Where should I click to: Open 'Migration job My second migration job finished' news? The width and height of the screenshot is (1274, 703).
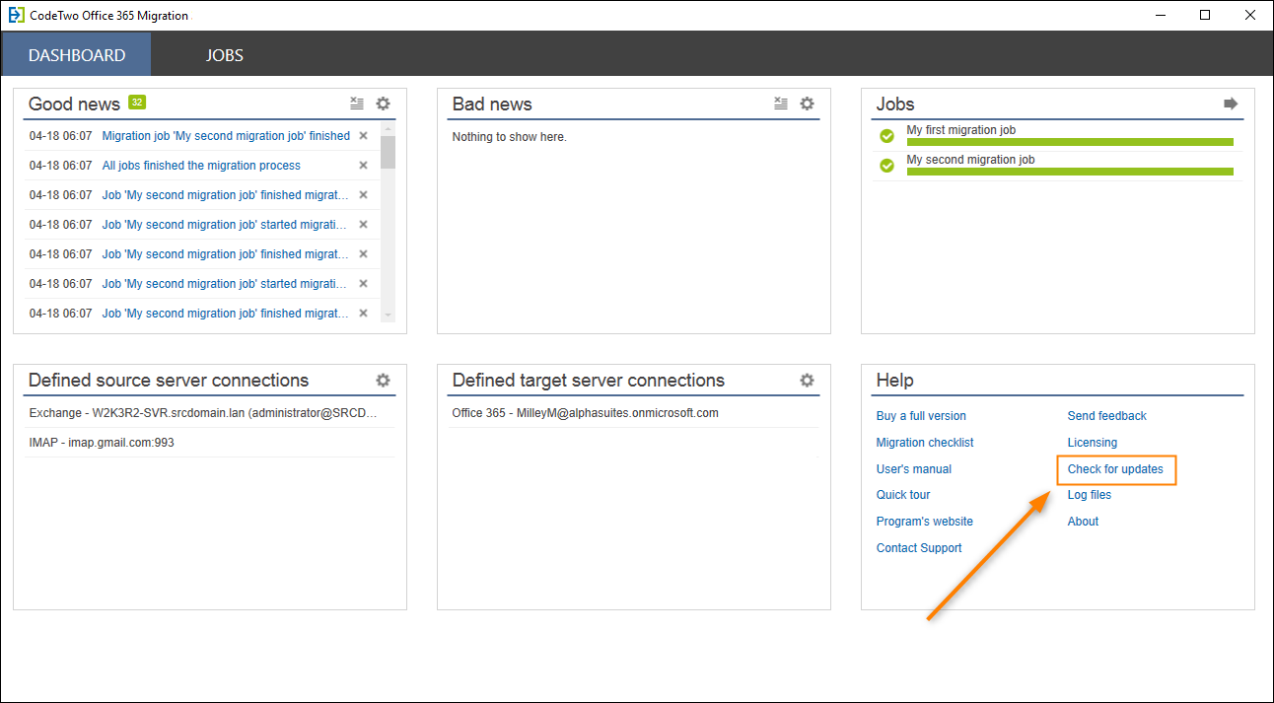click(x=226, y=136)
